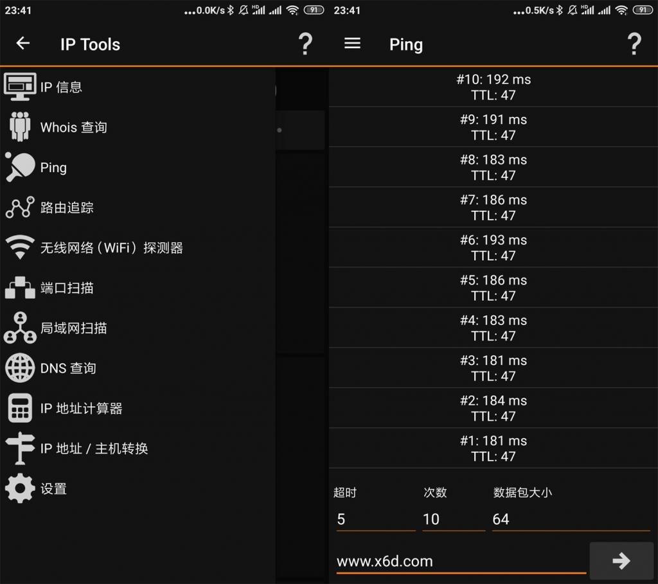Screen dimensions: 658x584
Task: Open the navigation hamburger menu on Ping screen
Action: point(352,44)
